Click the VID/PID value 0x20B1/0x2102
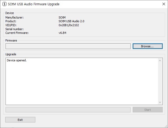 69,25
